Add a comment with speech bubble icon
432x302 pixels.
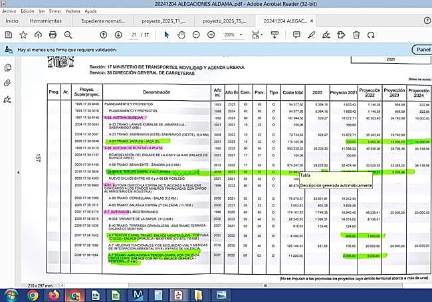click(x=297, y=35)
